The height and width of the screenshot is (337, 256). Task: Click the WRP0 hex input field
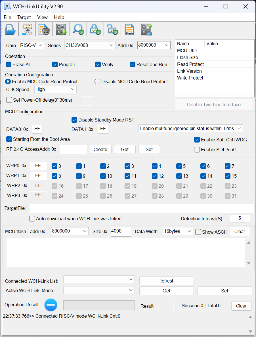pos(38,166)
